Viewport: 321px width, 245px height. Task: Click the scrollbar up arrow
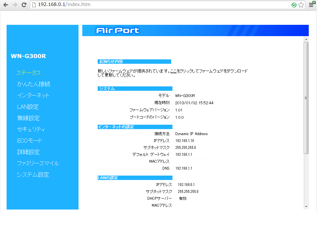(x=306, y=39)
